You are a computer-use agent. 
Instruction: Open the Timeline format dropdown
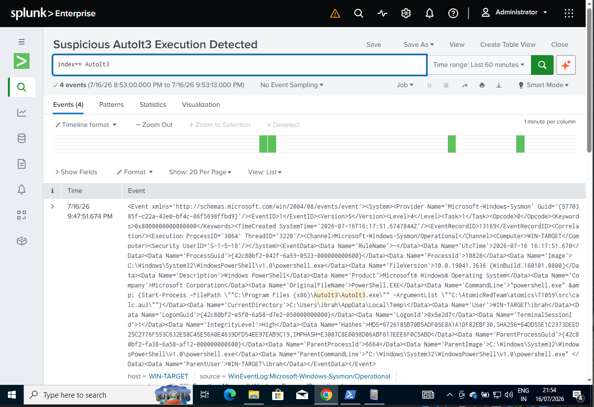click(86, 125)
